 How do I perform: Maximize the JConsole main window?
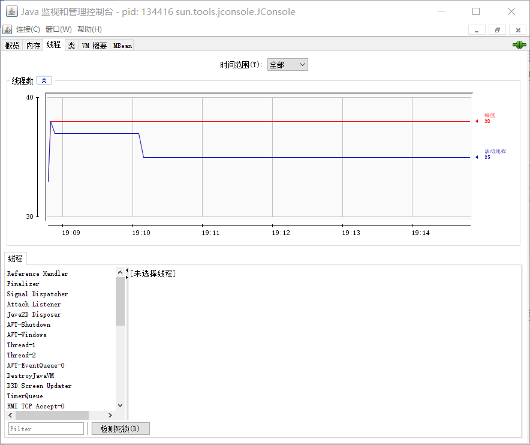[x=476, y=11]
